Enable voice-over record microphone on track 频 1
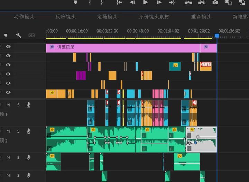249x182 pixels. 29,104
